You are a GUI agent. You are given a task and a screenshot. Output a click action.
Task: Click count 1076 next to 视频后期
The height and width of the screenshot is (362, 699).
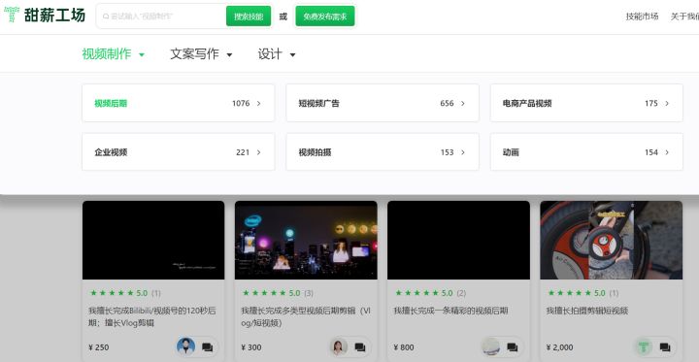tap(241, 104)
